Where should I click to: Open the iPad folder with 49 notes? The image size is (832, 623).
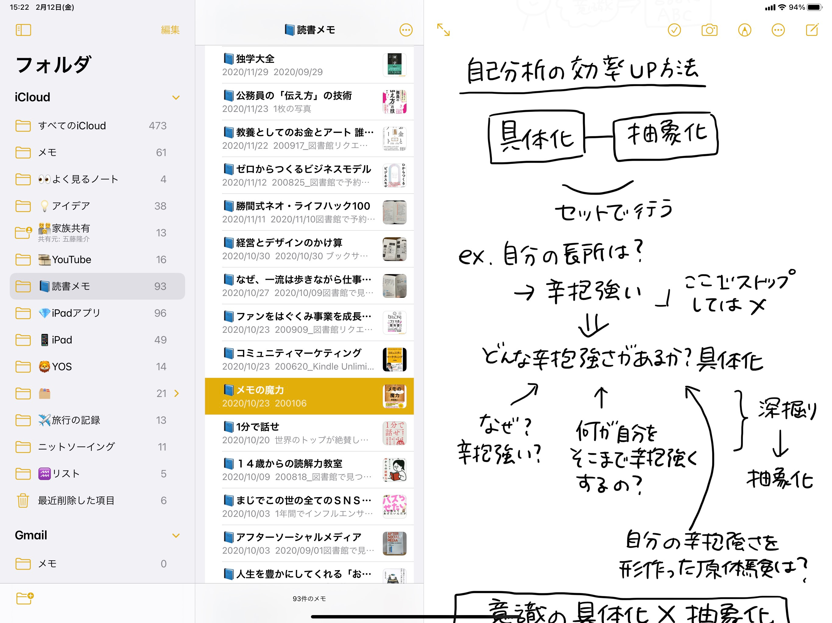[97, 340]
